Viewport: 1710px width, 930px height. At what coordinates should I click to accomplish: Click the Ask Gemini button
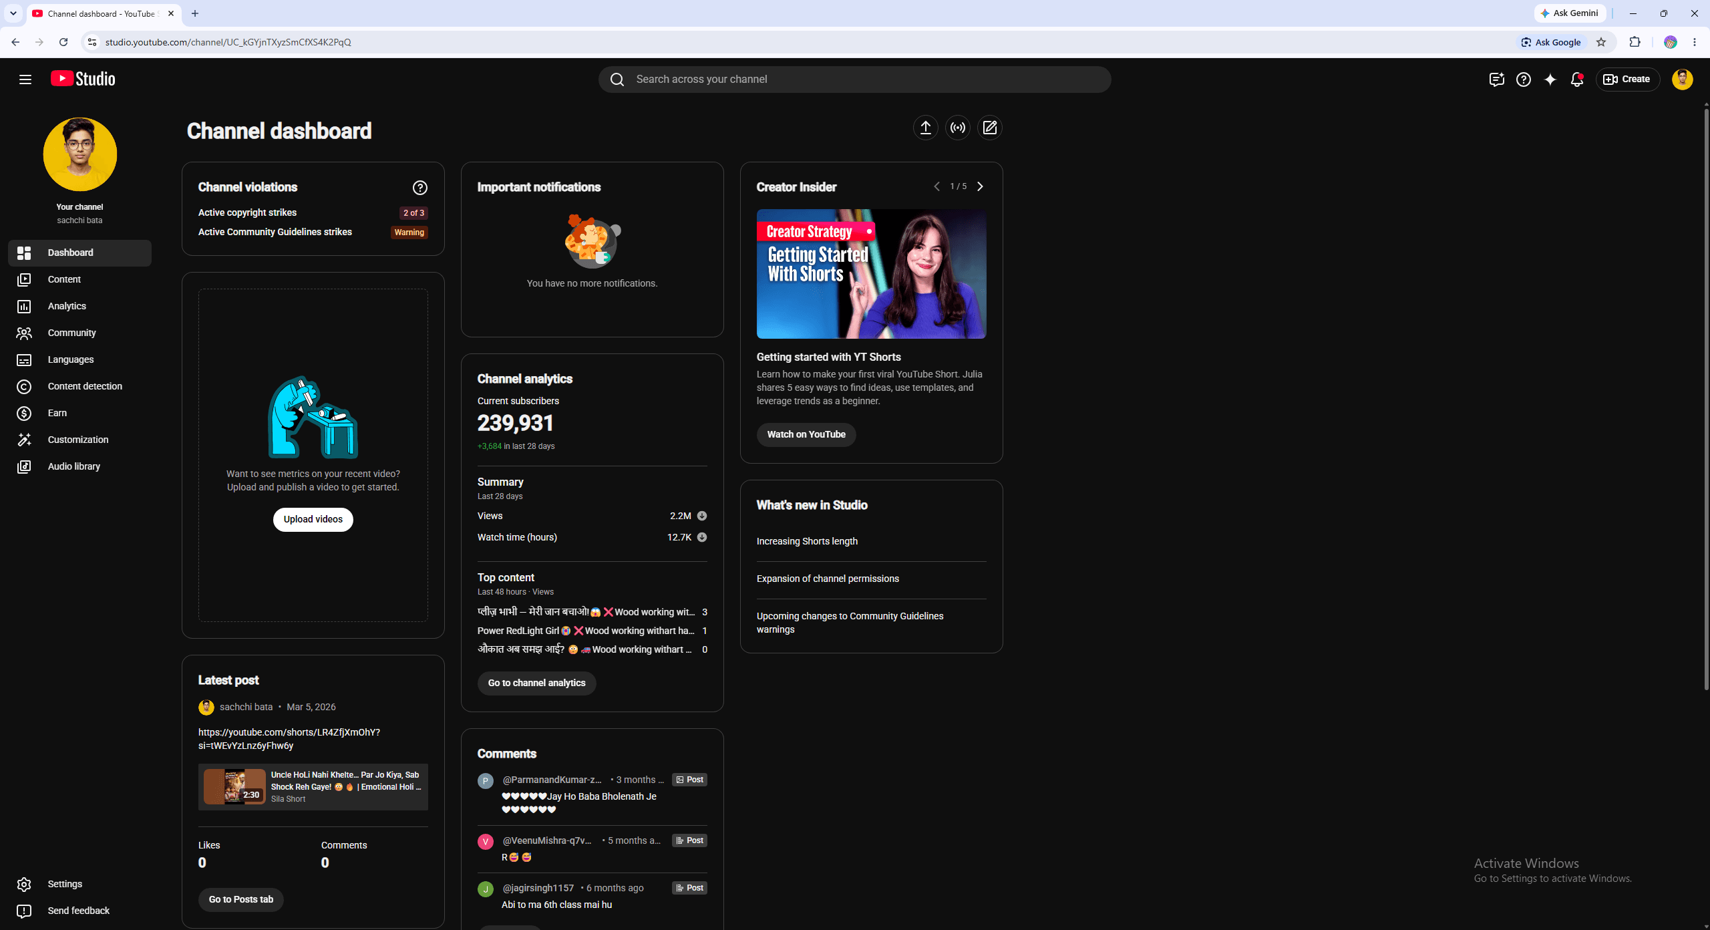tap(1570, 13)
